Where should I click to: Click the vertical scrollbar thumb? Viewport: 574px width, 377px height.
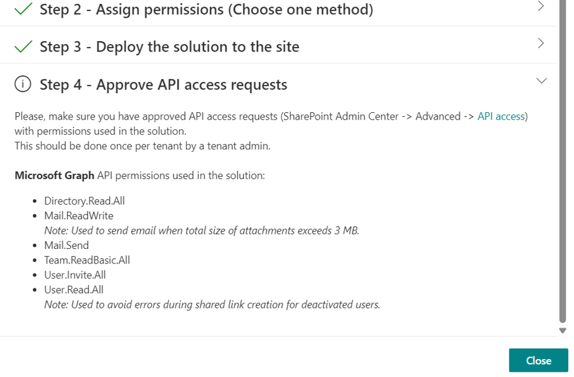[x=563, y=161]
